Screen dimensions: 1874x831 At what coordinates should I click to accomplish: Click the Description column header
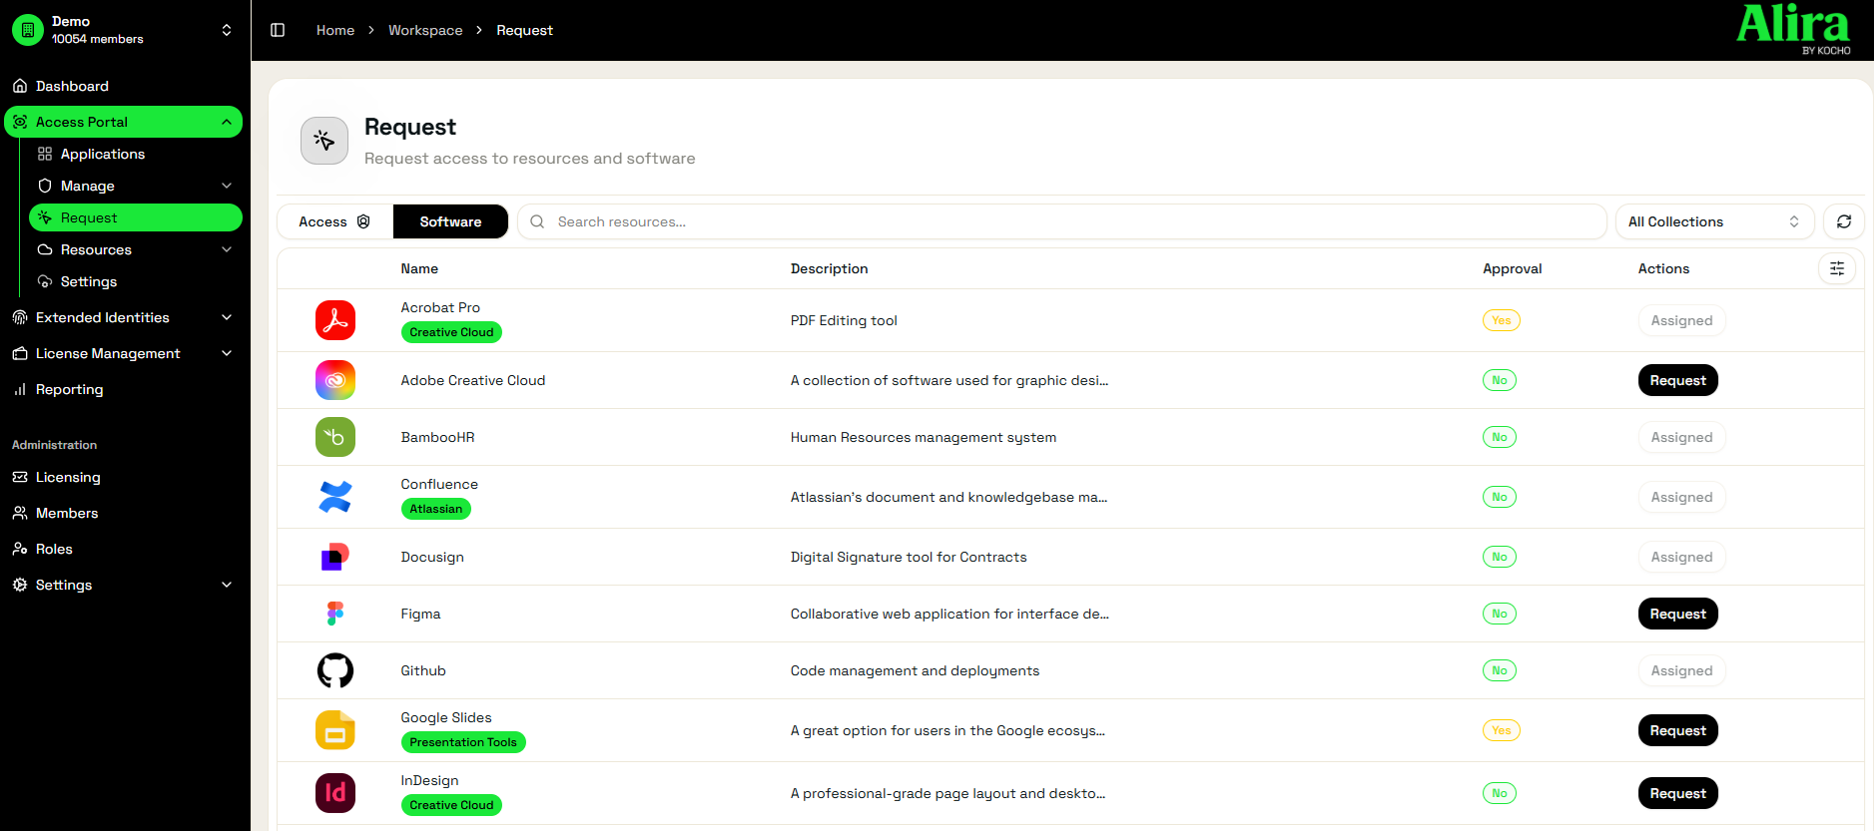pos(829,268)
